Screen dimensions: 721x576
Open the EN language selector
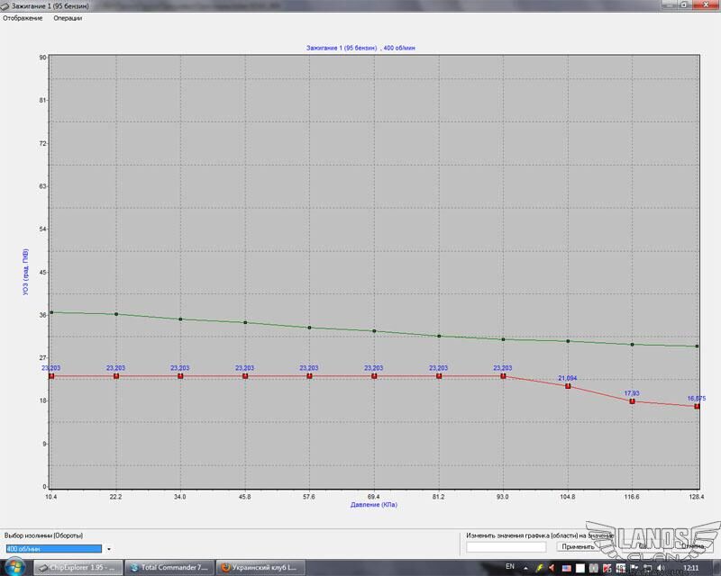[x=510, y=567]
